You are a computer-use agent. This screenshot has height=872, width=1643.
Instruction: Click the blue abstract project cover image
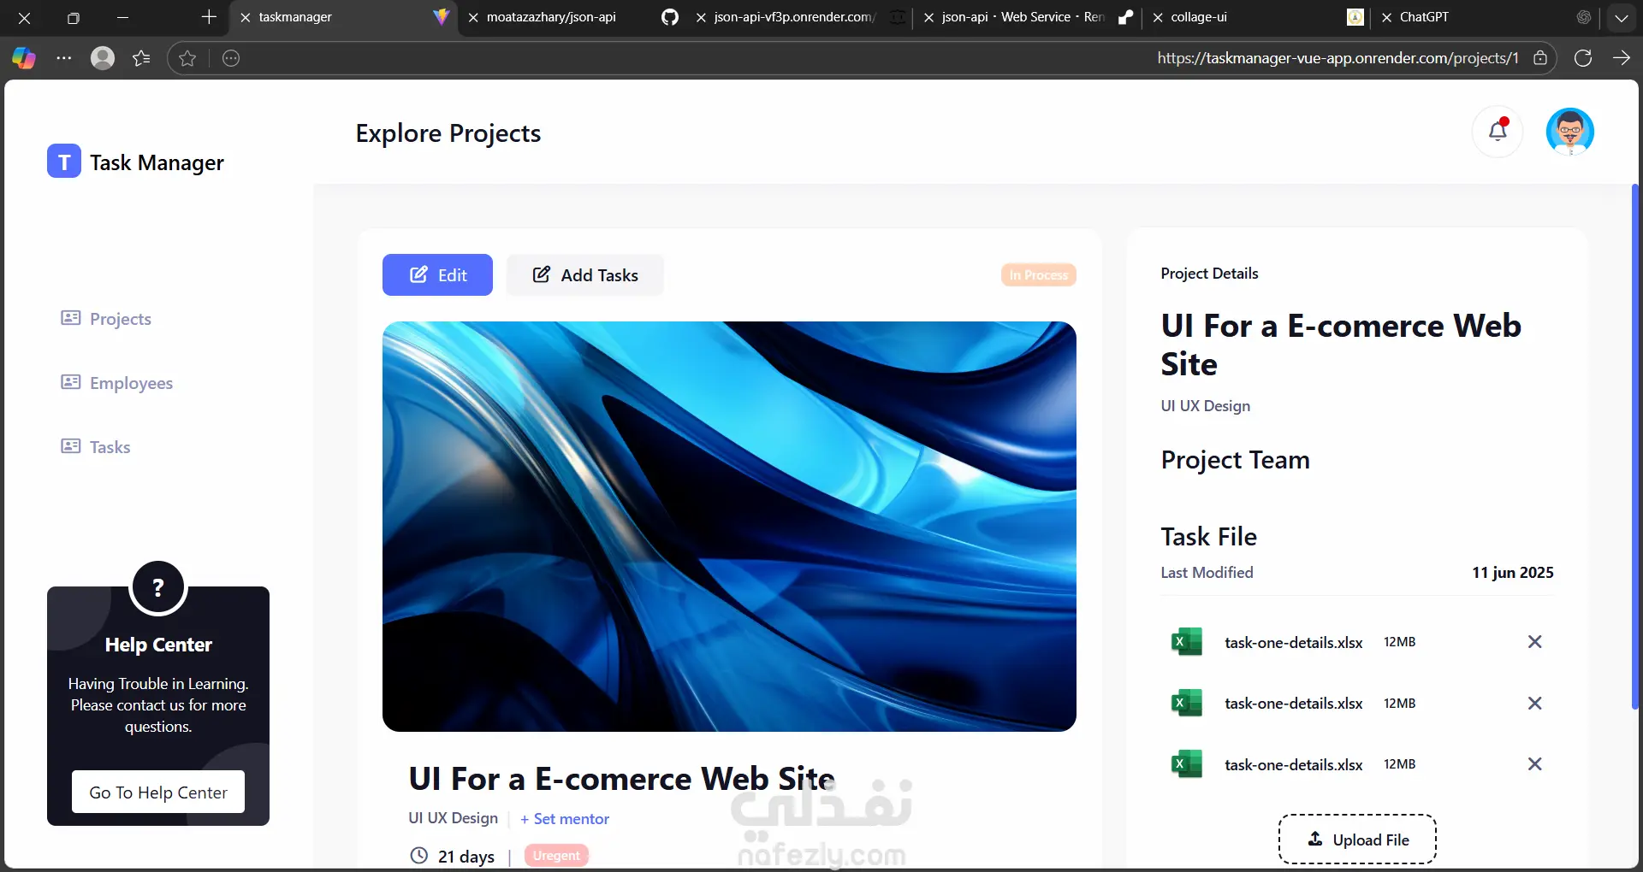pos(729,527)
